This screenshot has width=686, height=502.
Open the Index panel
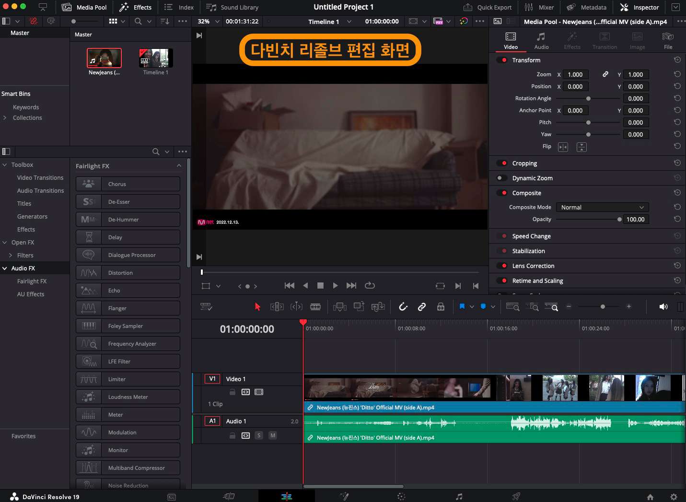[x=179, y=7]
